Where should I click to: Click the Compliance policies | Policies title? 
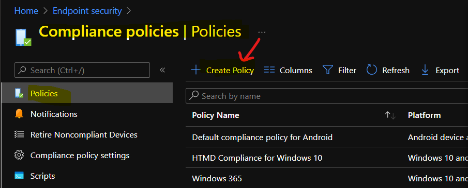click(140, 31)
